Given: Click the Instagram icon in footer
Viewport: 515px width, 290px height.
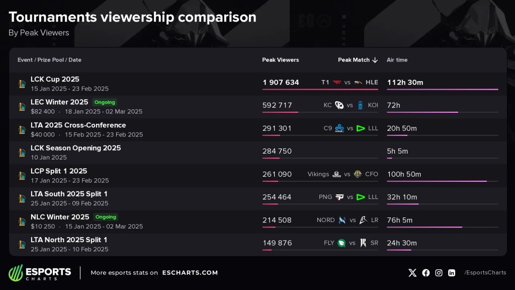Looking at the screenshot, I should 439,272.
